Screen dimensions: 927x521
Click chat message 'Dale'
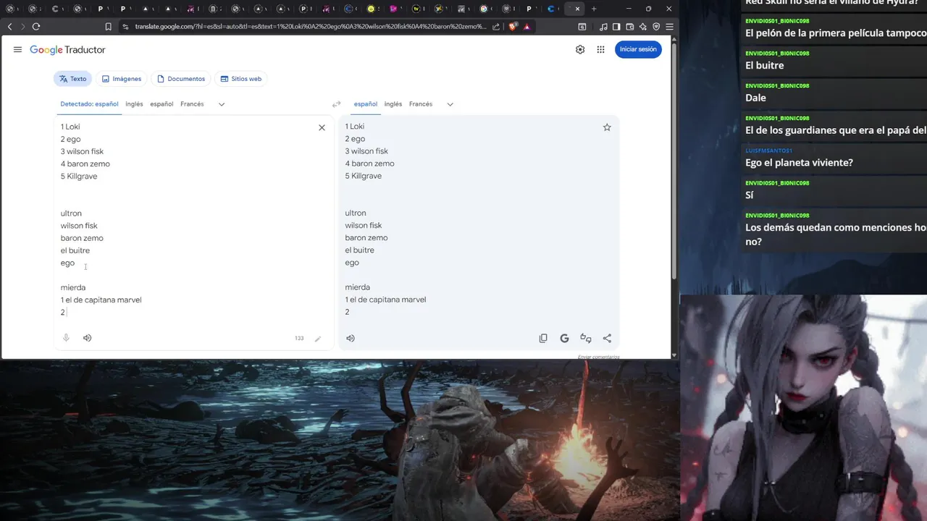point(755,98)
